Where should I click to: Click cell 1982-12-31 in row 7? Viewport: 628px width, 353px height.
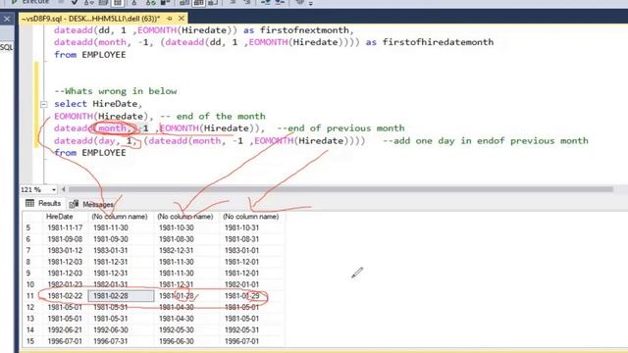click(177, 251)
